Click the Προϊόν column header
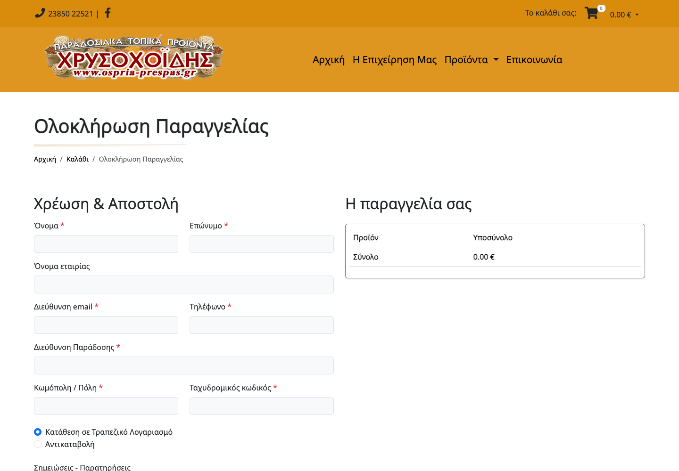 coord(366,238)
